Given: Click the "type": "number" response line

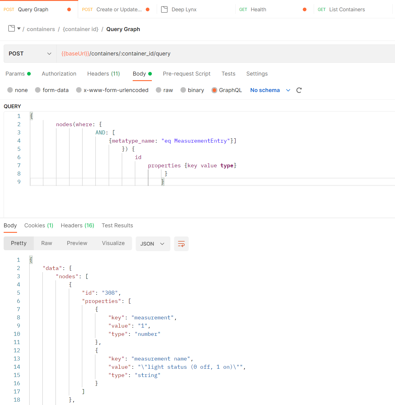Looking at the screenshot, I should point(134,334).
